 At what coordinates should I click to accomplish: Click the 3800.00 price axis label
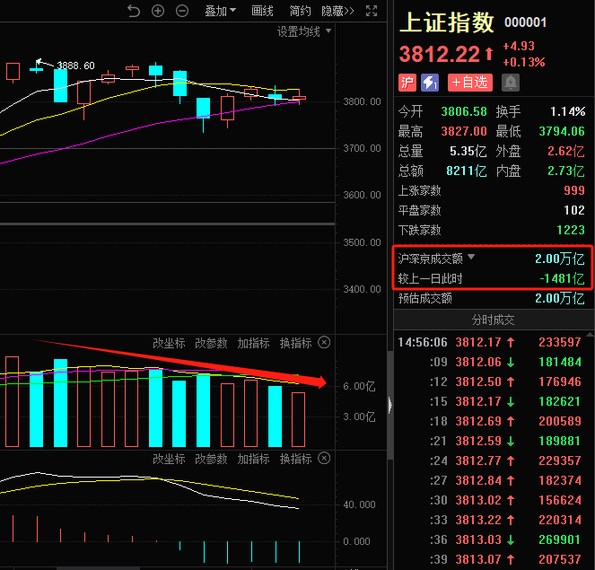point(362,101)
